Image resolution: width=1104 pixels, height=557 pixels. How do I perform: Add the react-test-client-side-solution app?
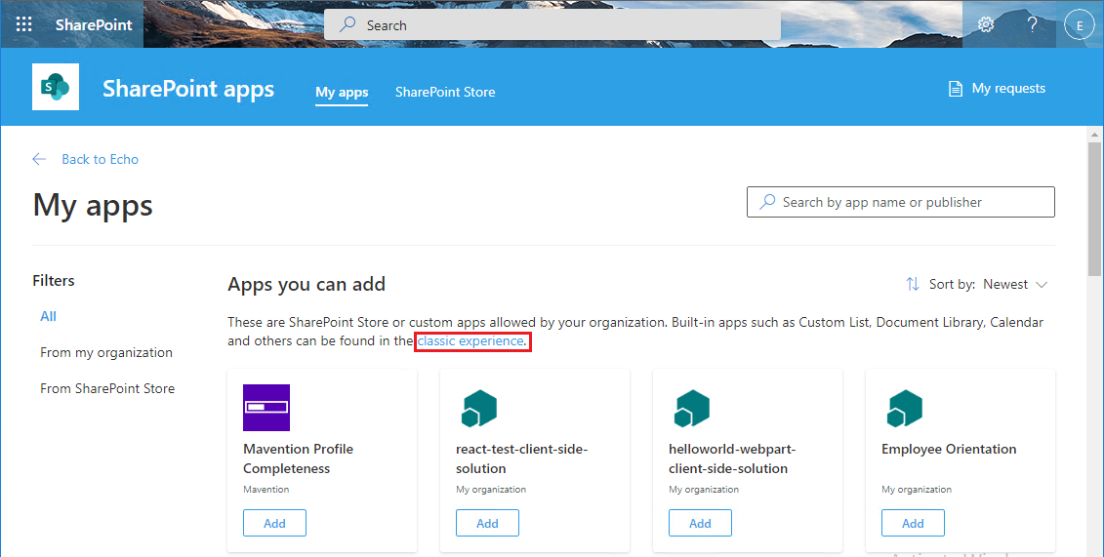coord(487,523)
